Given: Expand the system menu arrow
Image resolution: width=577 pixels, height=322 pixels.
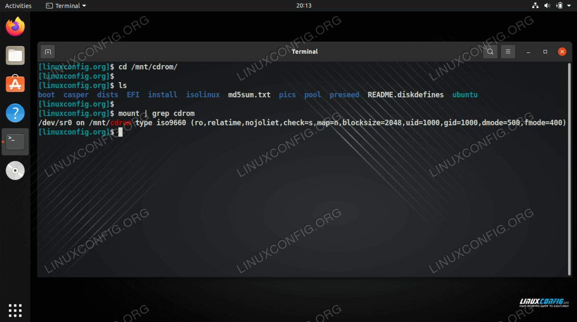Looking at the screenshot, I should coord(568,6).
